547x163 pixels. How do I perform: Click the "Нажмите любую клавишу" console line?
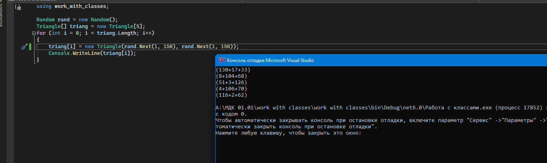coord(289,133)
